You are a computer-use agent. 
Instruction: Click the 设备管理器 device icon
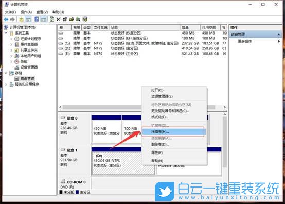[x=17, y=67]
